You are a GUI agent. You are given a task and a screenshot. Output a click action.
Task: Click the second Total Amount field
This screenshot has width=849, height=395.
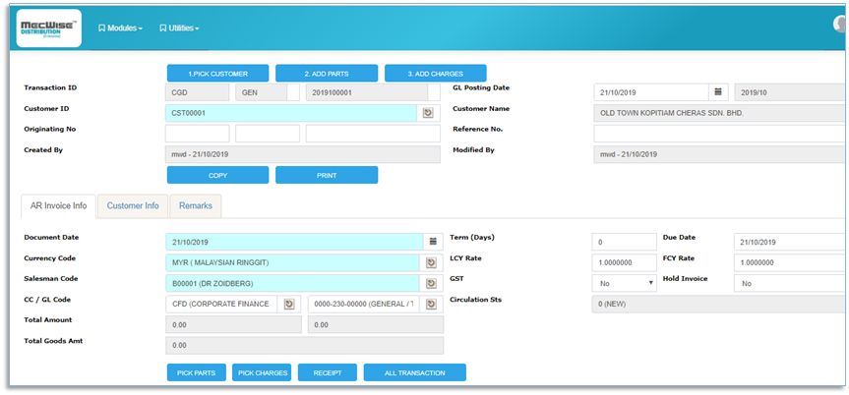tap(376, 324)
